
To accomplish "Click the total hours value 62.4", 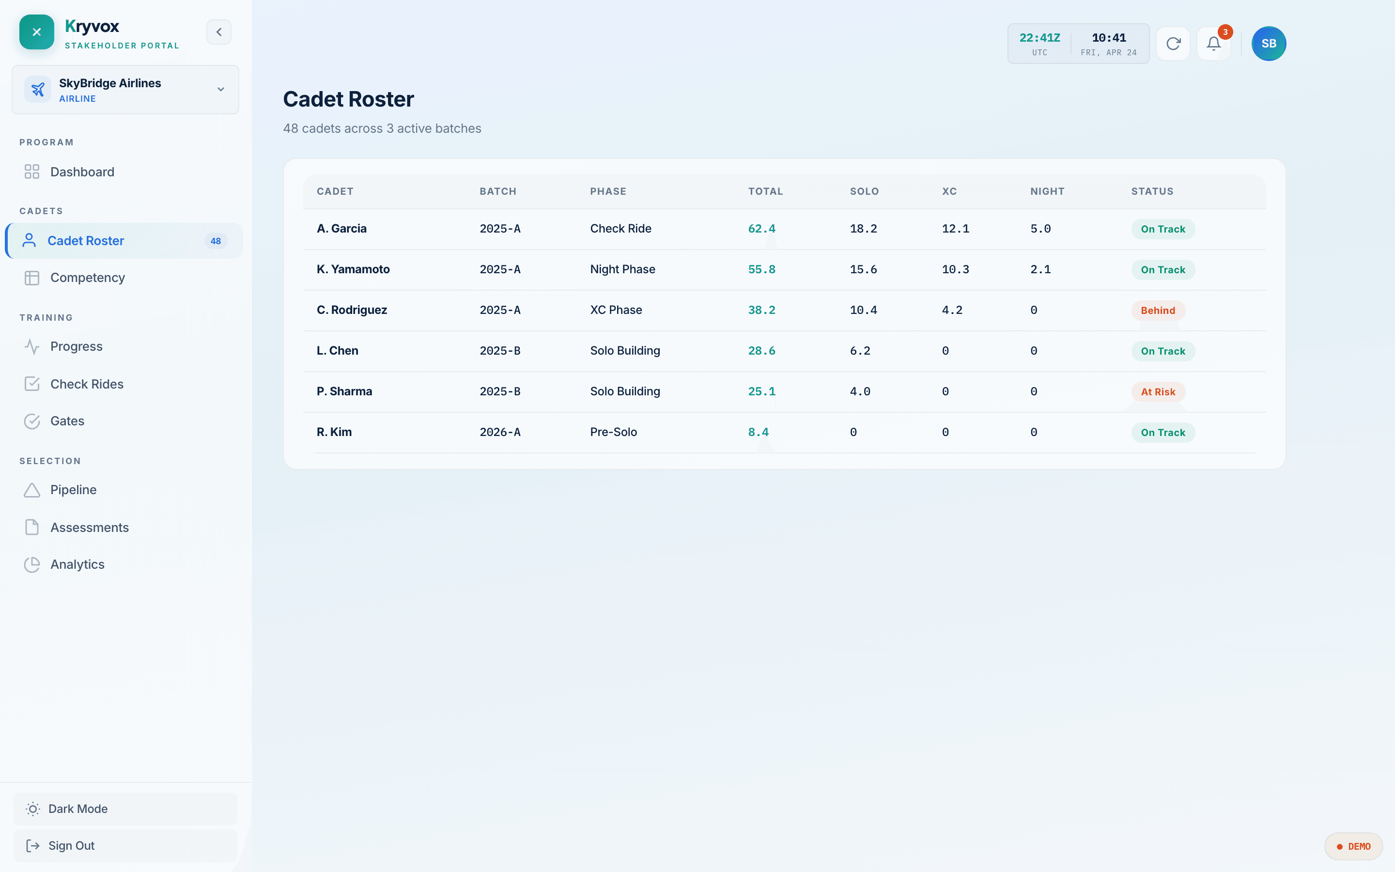I will coord(761,229).
